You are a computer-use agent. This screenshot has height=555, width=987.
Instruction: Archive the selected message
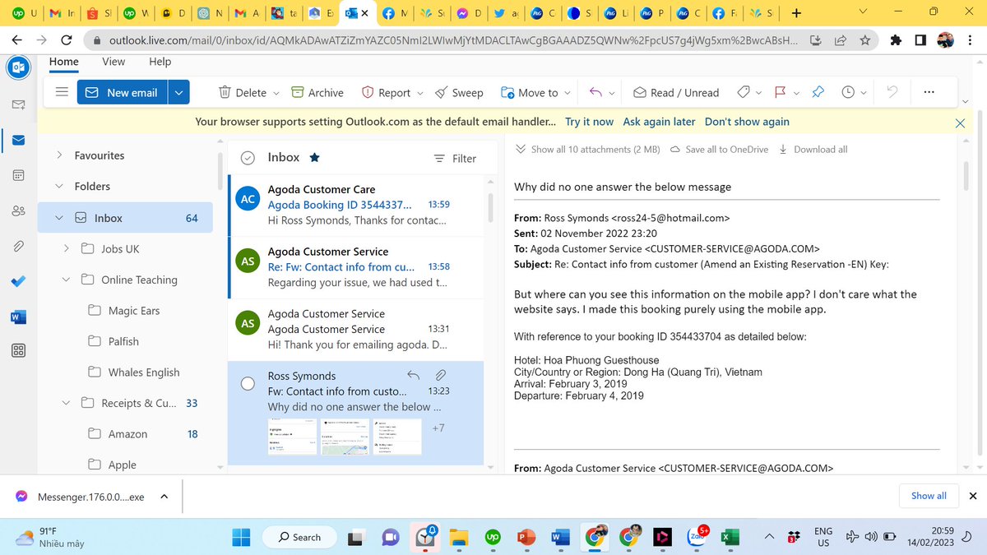(x=317, y=93)
